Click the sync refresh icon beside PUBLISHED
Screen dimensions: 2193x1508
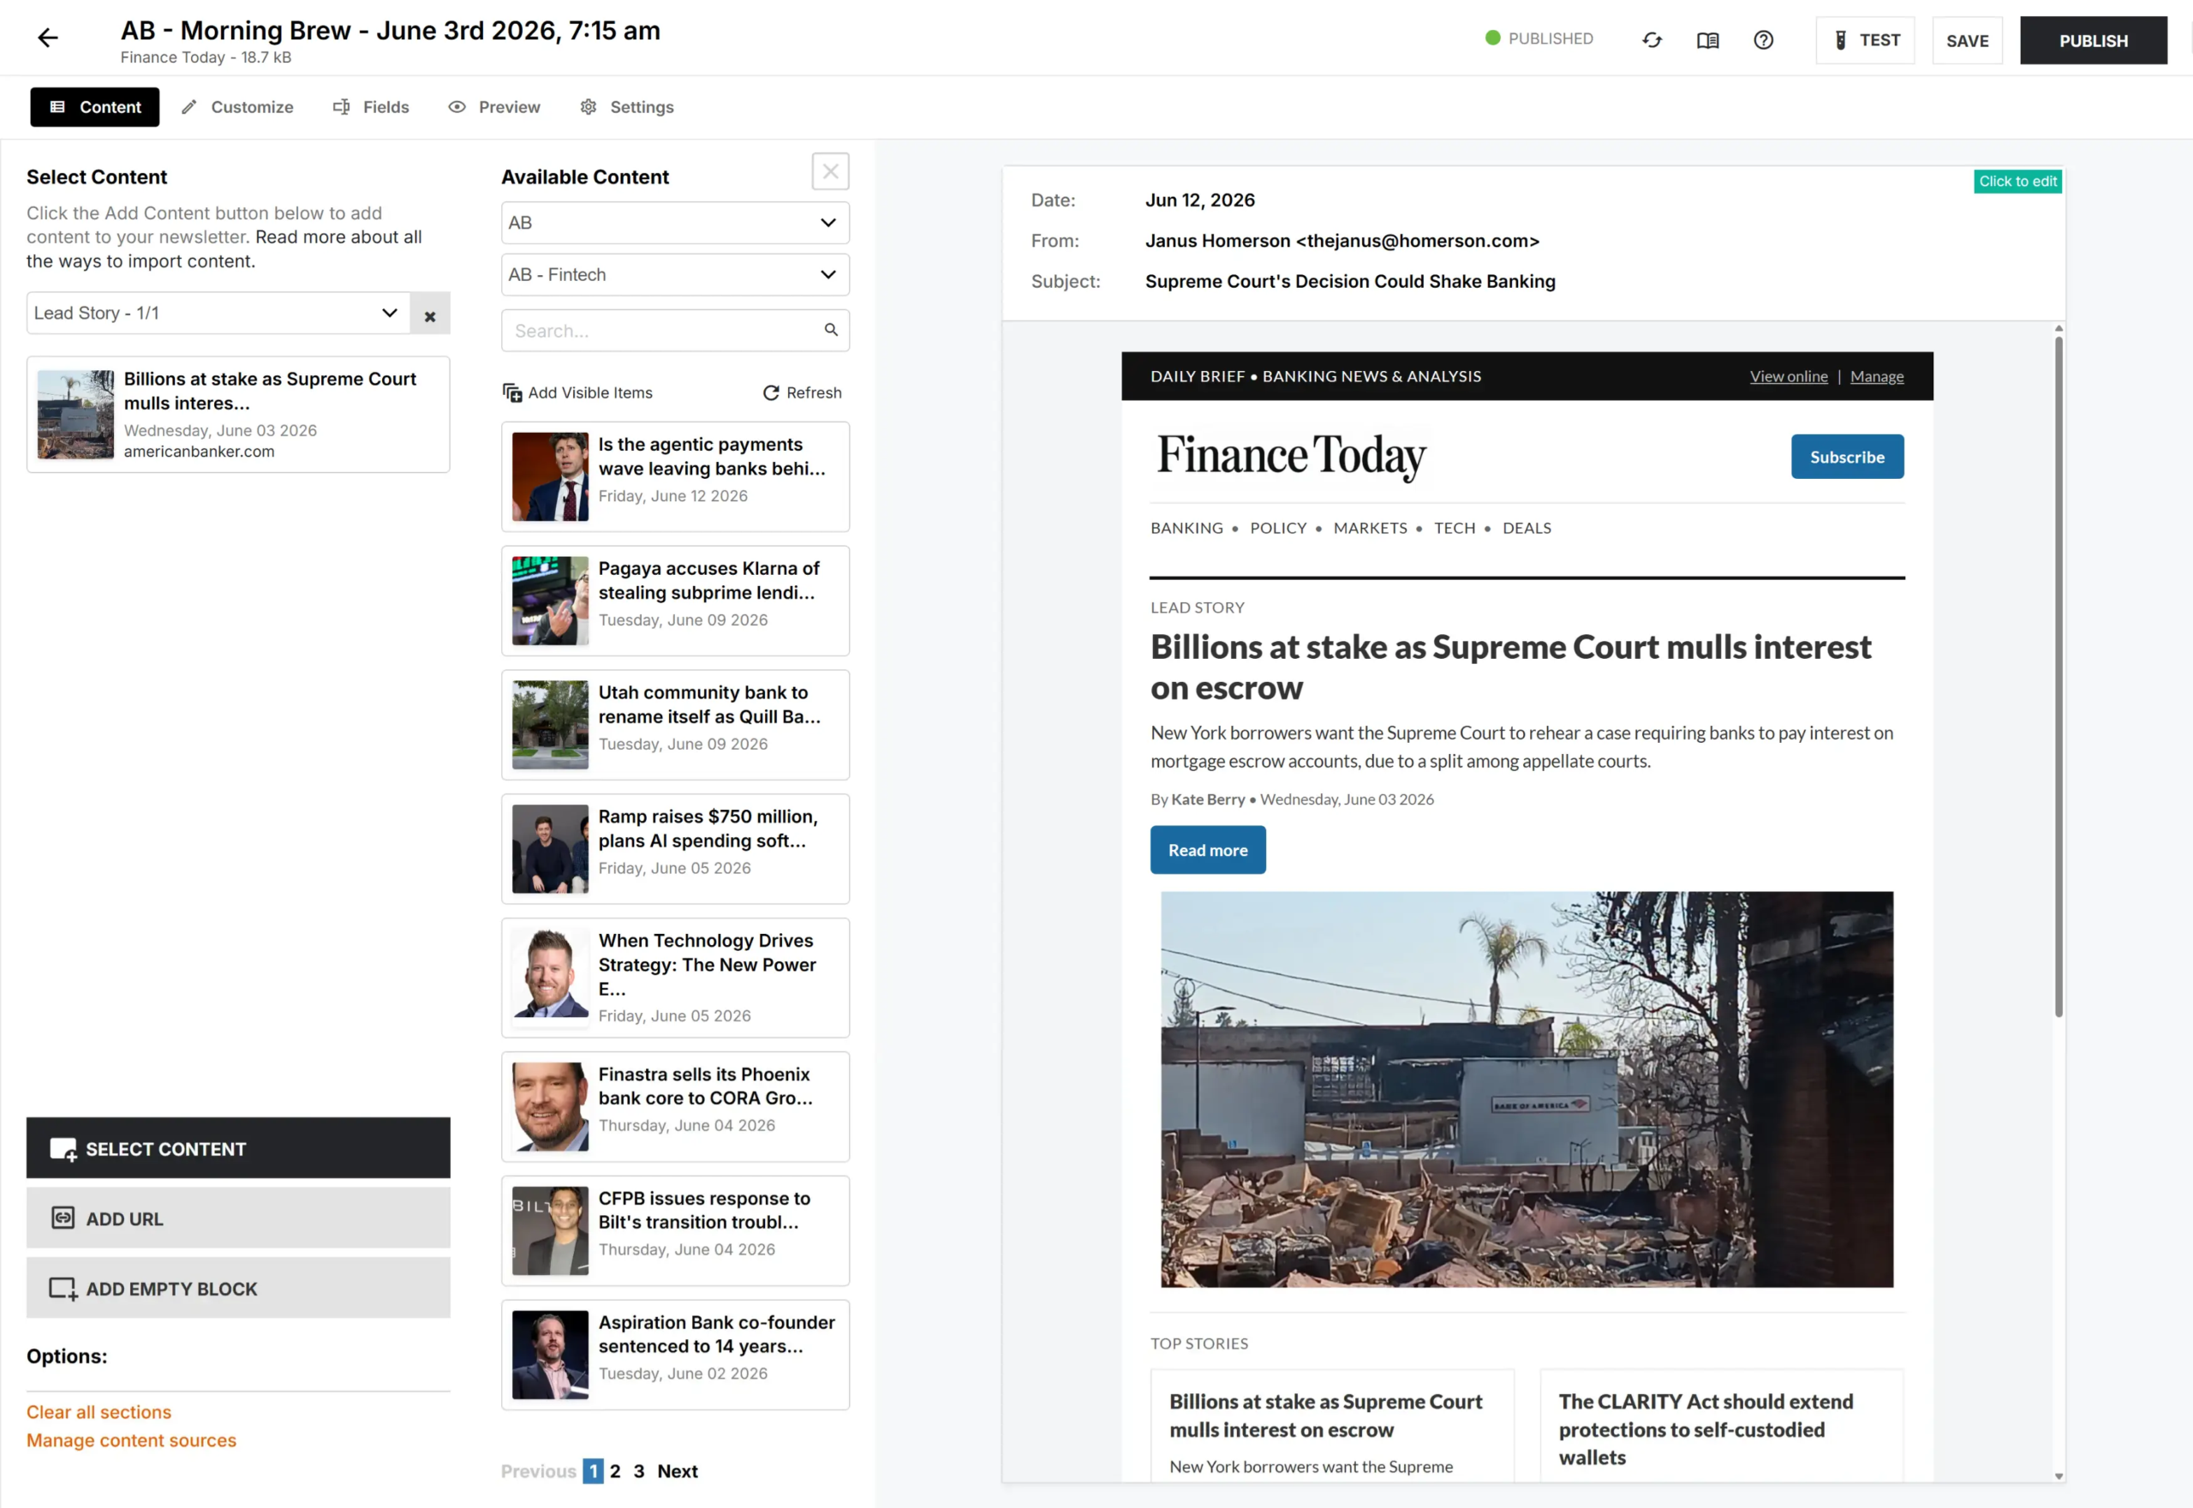[x=1652, y=39]
